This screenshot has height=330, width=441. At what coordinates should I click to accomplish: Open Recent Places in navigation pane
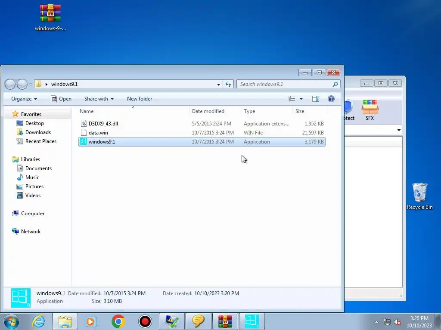click(x=41, y=141)
